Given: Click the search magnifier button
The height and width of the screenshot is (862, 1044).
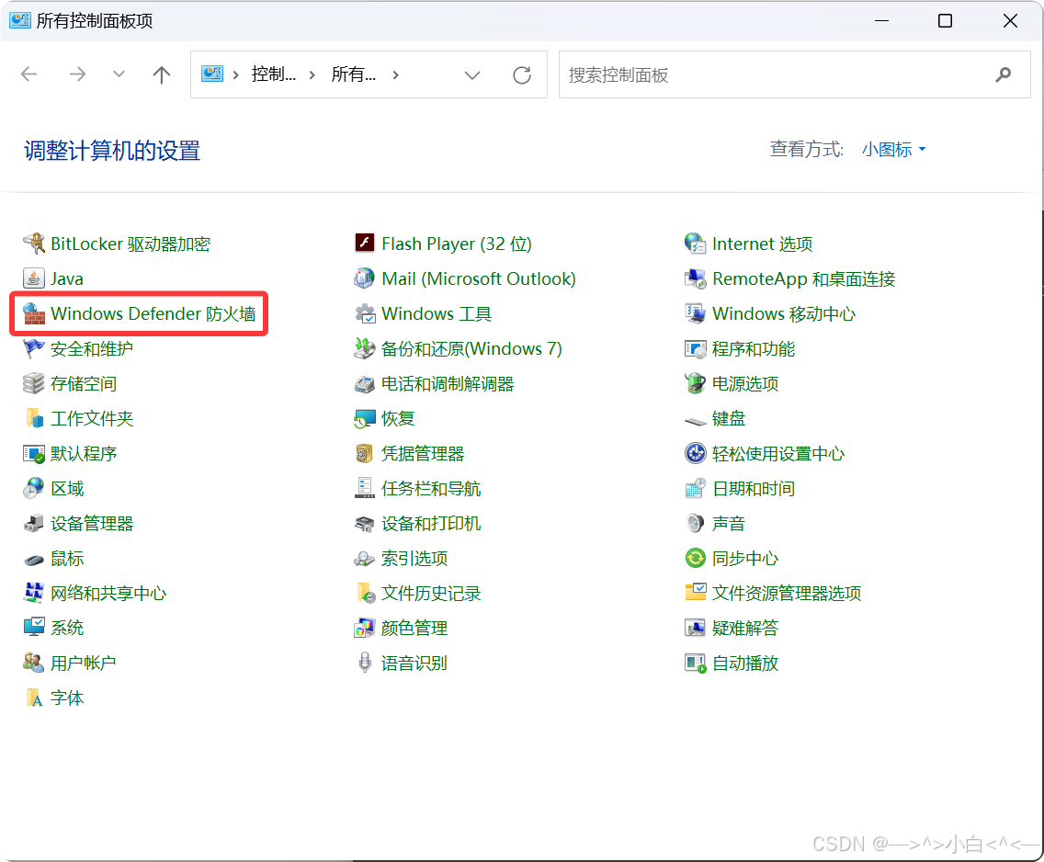Looking at the screenshot, I should [x=1004, y=74].
